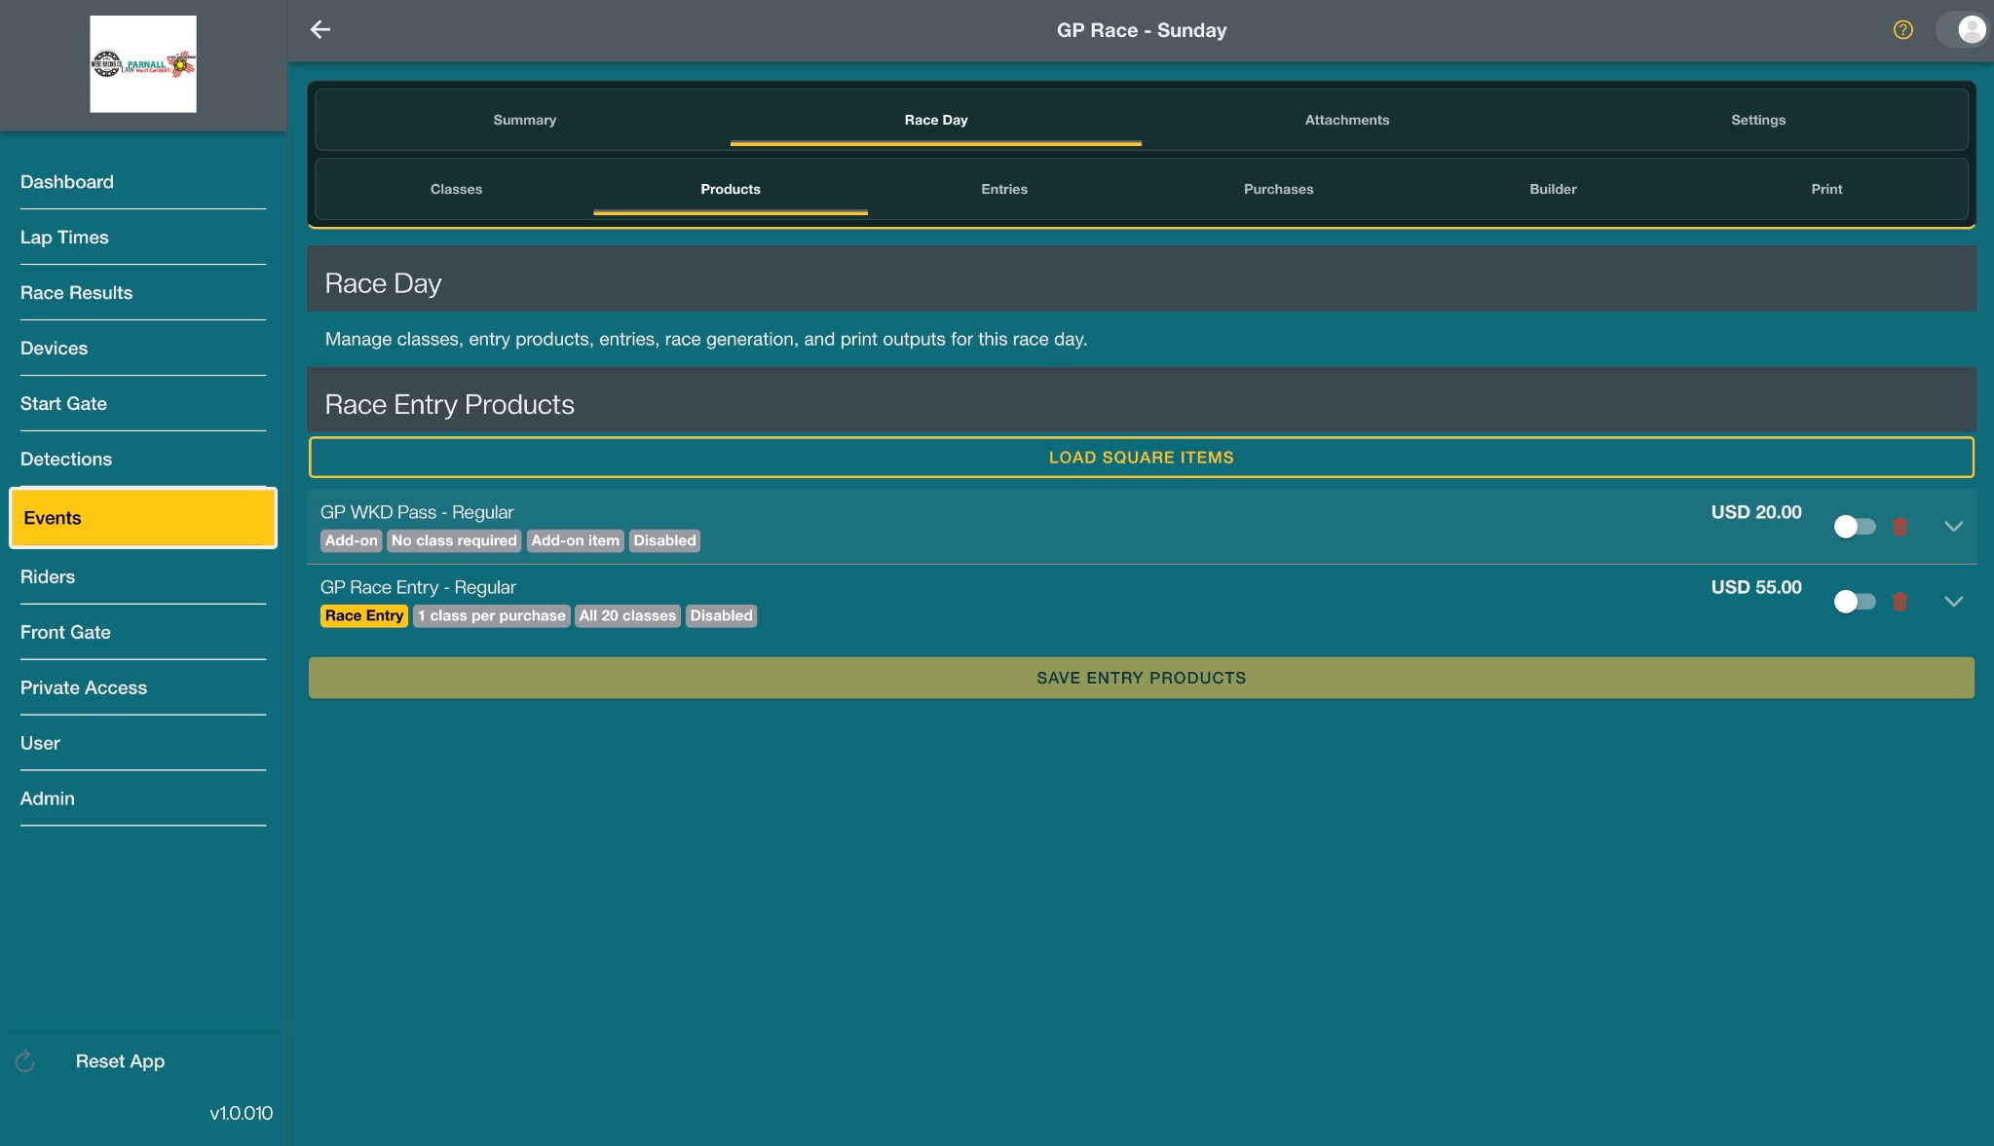
Task: Open Start Gate in the sidebar
Action: pos(143,404)
